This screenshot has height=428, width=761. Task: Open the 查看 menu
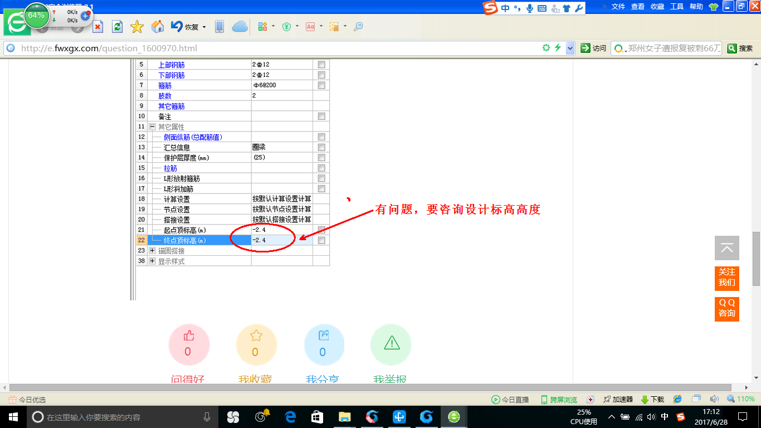point(638,7)
